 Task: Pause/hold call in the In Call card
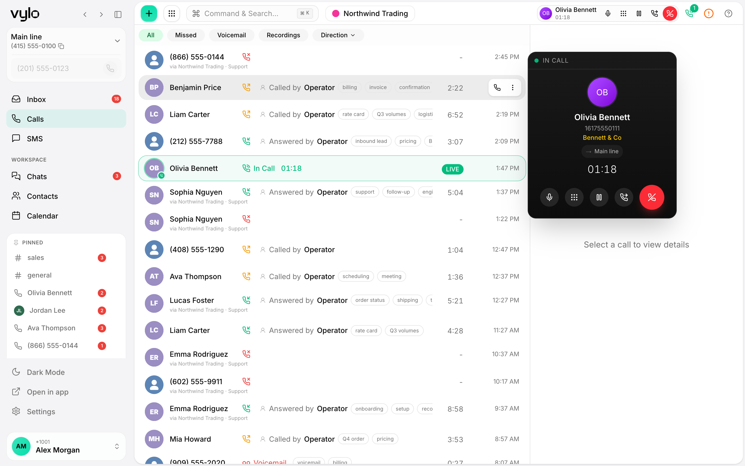tap(599, 197)
